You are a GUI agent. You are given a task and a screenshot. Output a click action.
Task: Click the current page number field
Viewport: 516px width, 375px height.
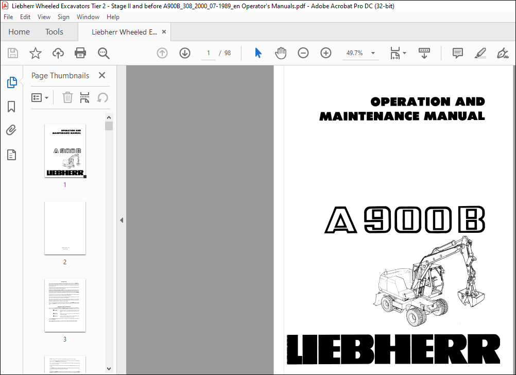coord(209,53)
